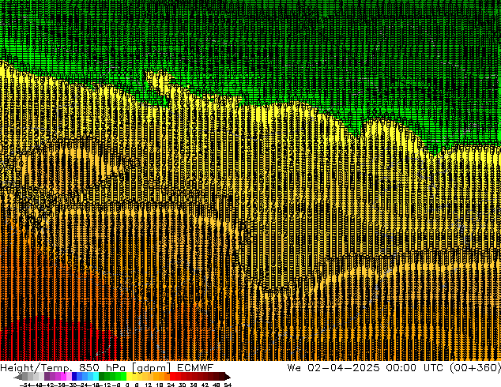Select the bright red legend swatch above 24
501x387 pixels.
(172, 377)
